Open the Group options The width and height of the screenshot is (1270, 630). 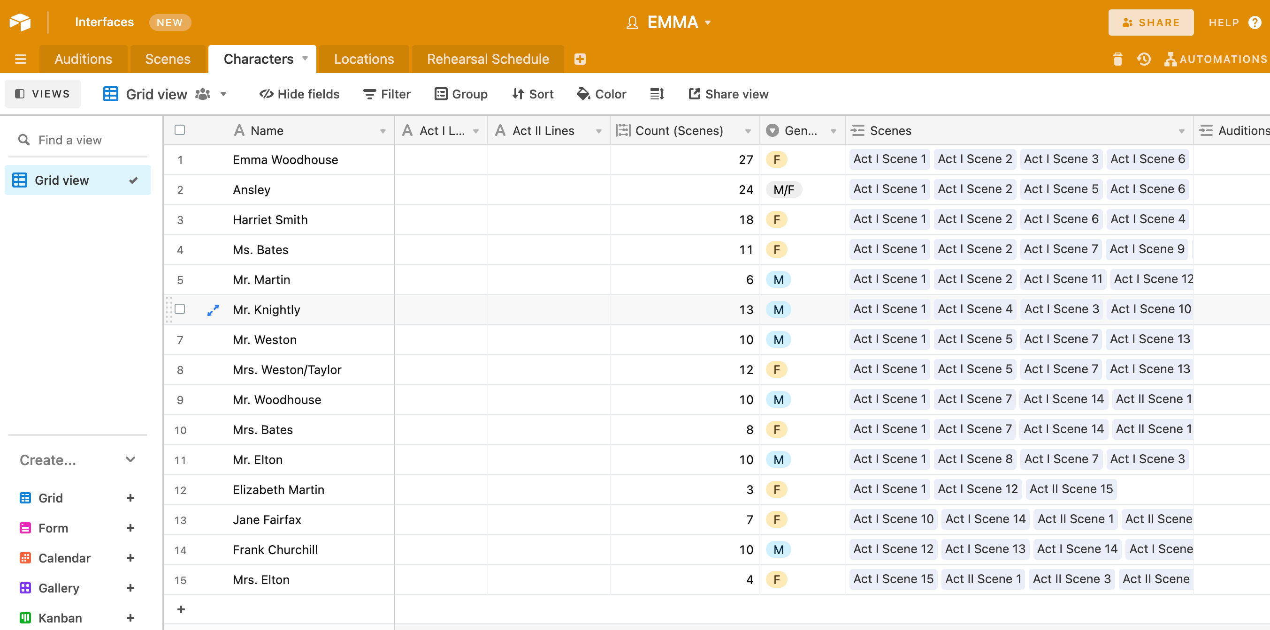(461, 94)
